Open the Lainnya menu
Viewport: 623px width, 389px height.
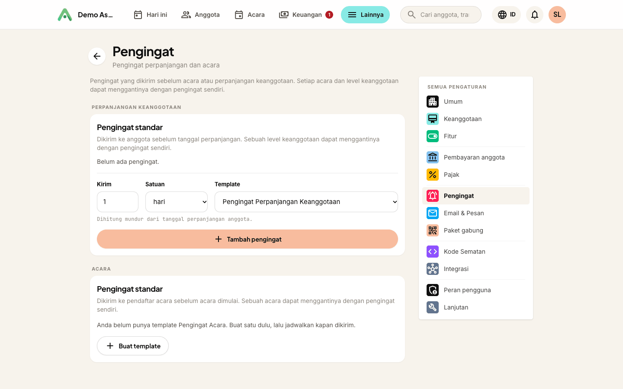(x=365, y=15)
